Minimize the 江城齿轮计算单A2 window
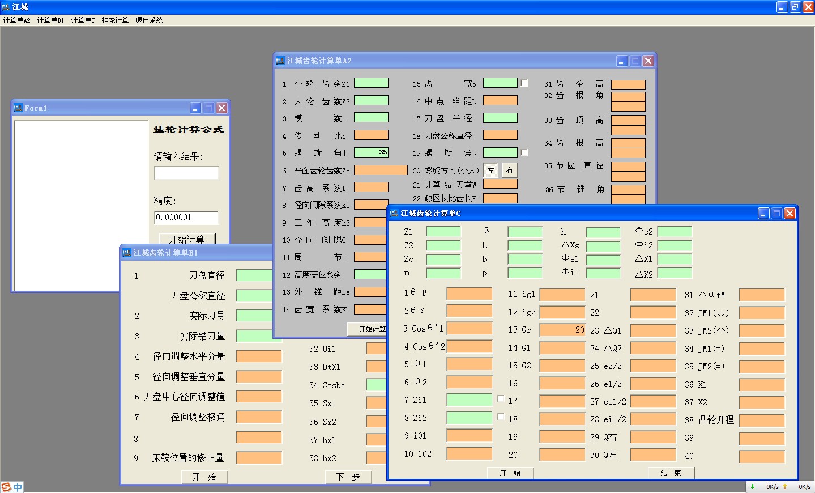 622,61
